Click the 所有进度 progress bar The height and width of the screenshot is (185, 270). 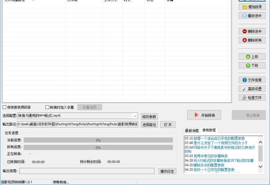98,148
